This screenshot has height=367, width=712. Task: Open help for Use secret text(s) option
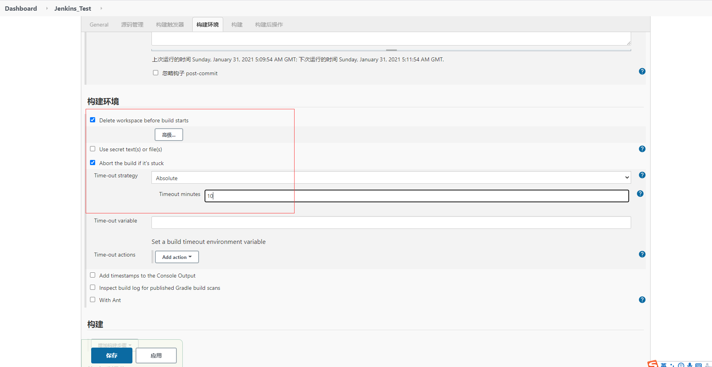click(642, 149)
